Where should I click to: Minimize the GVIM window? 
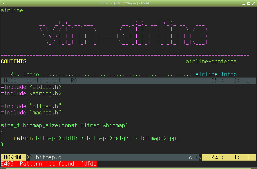pos(244,3)
